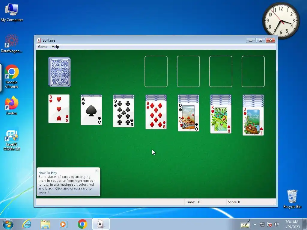
Task: Close the How To Play tip
Action: pos(97,170)
